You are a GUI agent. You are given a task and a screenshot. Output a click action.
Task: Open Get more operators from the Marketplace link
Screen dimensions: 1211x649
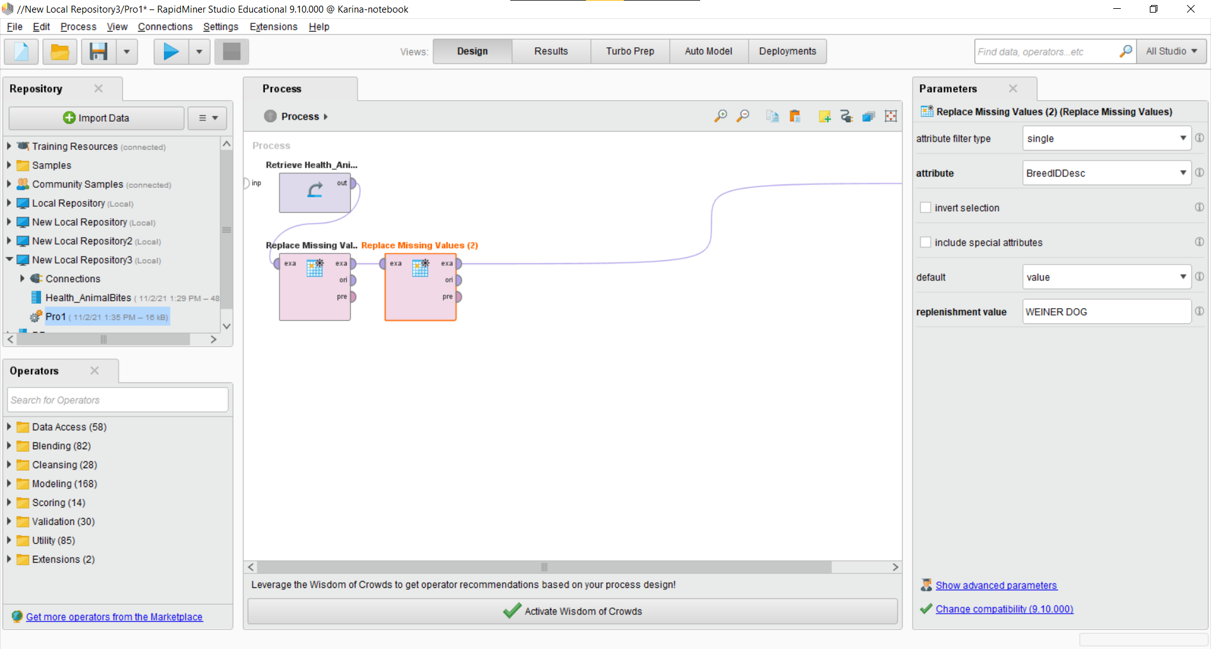pos(114,617)
